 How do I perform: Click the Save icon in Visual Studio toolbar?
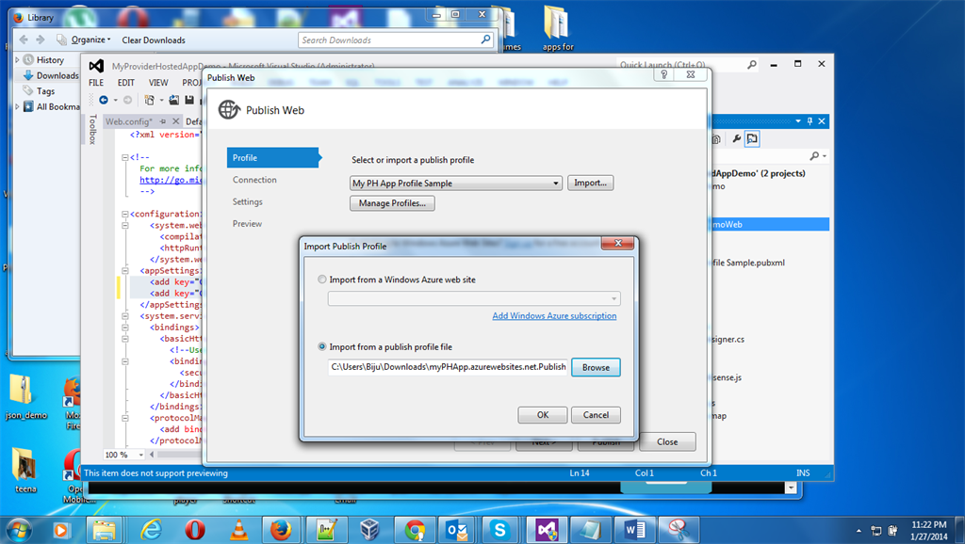tap(189, 100)
